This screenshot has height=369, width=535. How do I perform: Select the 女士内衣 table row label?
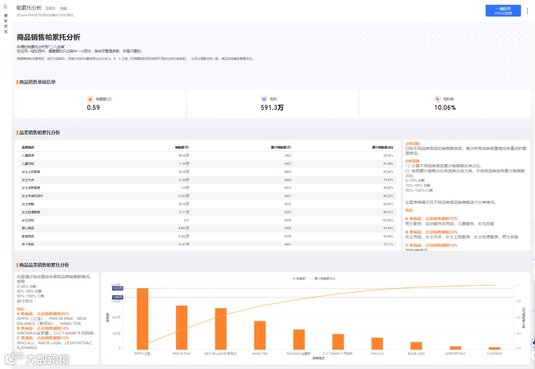point(28,180)
